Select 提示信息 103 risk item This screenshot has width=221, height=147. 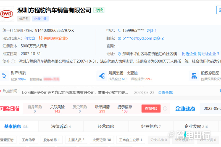point(125,109)
